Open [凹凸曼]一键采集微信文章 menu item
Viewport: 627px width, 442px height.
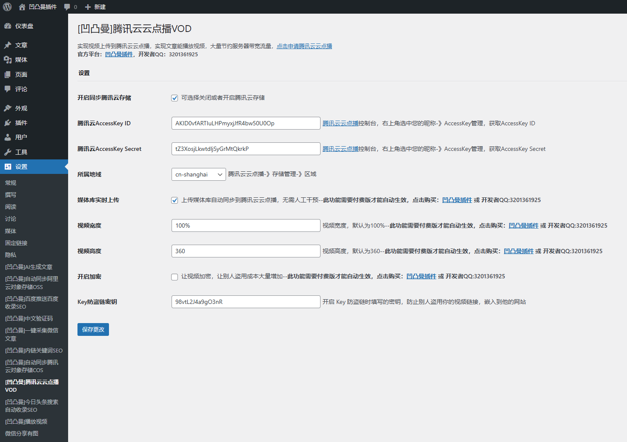[31, 335]
